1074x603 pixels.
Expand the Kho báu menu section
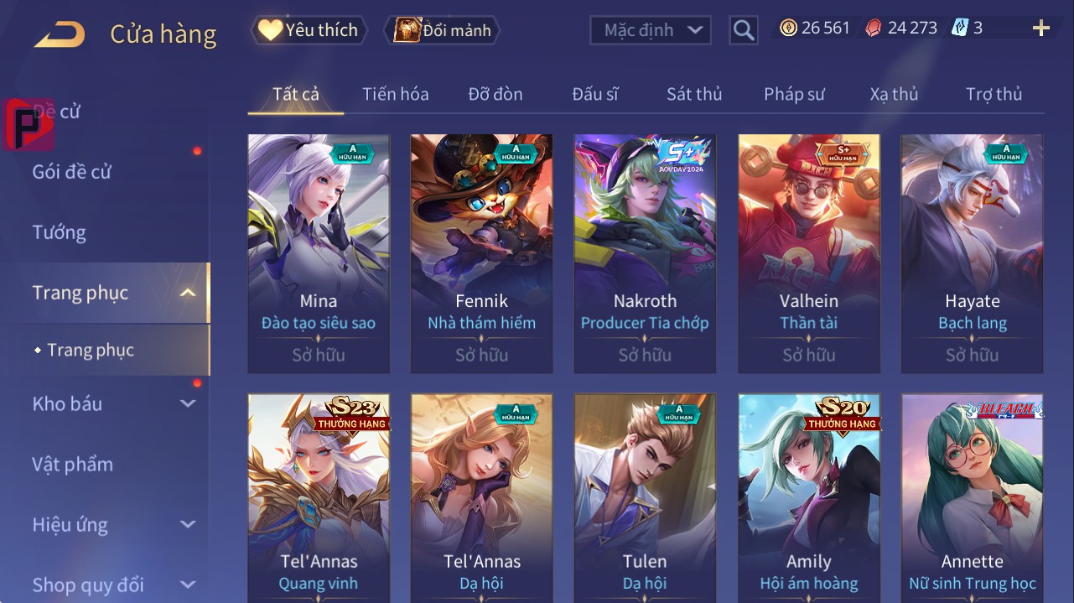188,404
